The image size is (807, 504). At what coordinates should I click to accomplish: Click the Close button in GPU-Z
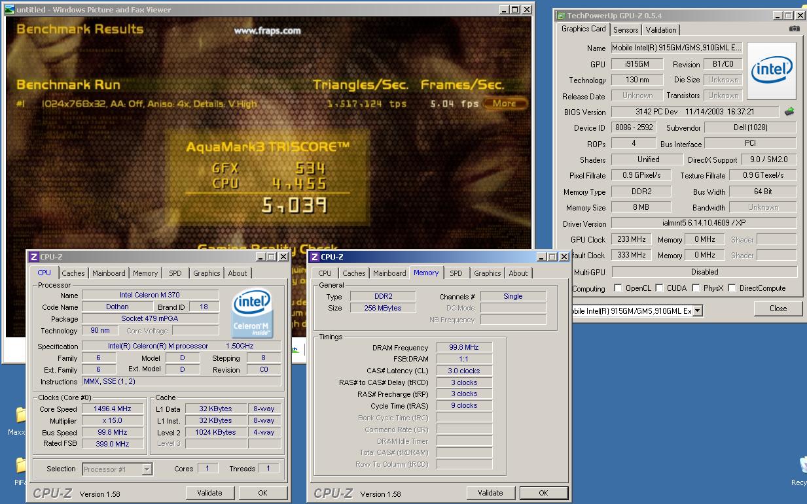[778, 309]
